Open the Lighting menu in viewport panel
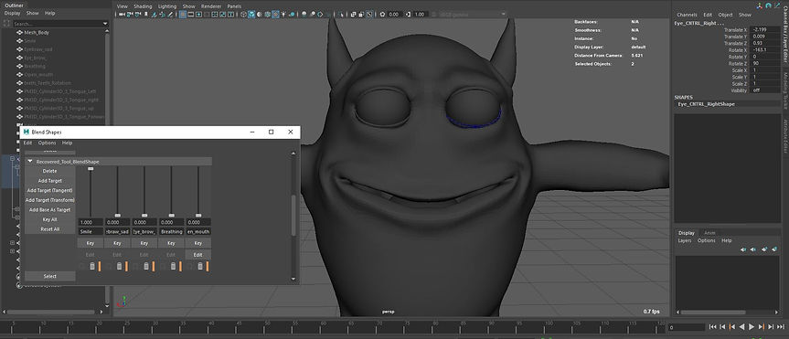Image resolution: width=789 pixels, height=339 pixels. click(167, 6)
